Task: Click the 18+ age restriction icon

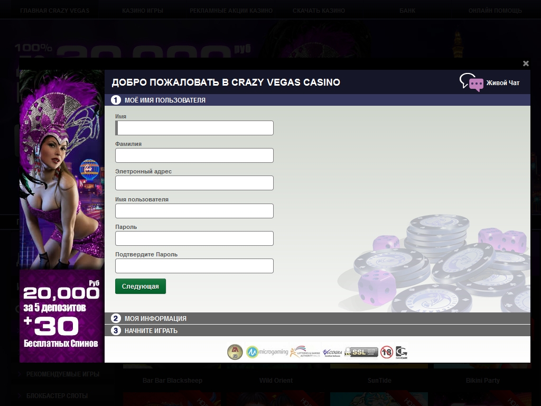Action: coord(387,352)
